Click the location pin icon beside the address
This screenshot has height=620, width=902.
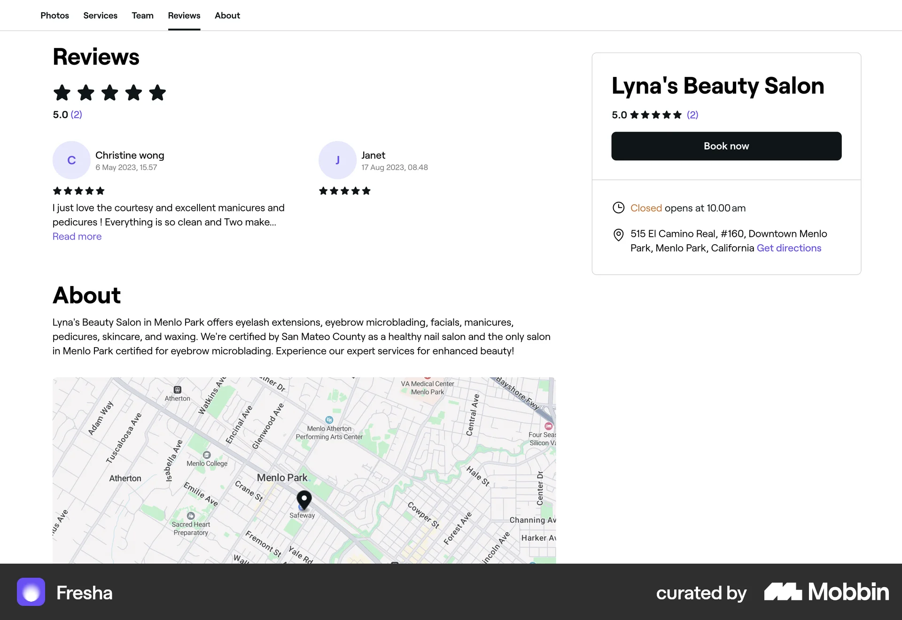coord(618,235)
